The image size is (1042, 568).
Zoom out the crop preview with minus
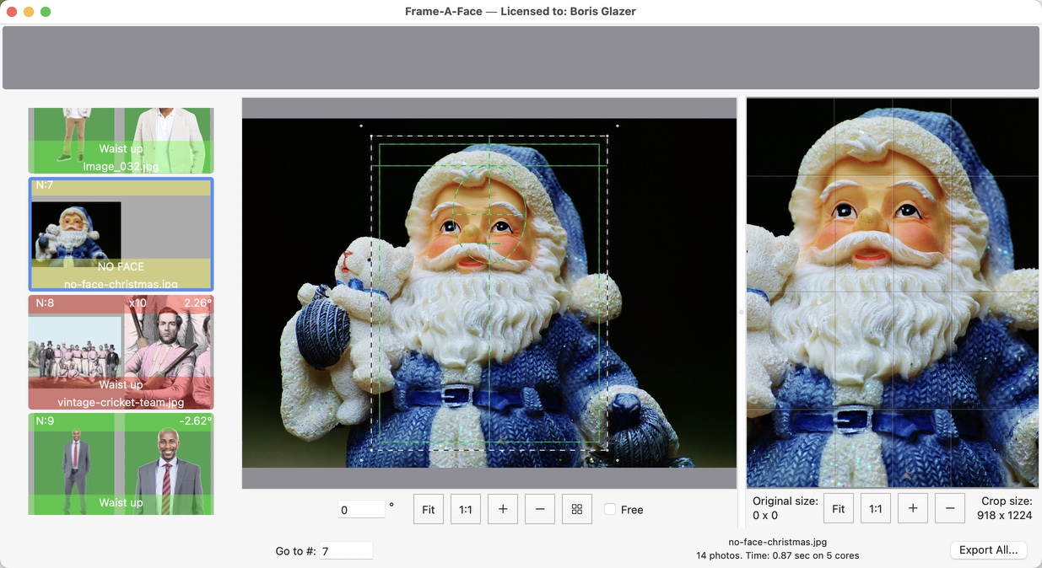click(x=950, y=508)
